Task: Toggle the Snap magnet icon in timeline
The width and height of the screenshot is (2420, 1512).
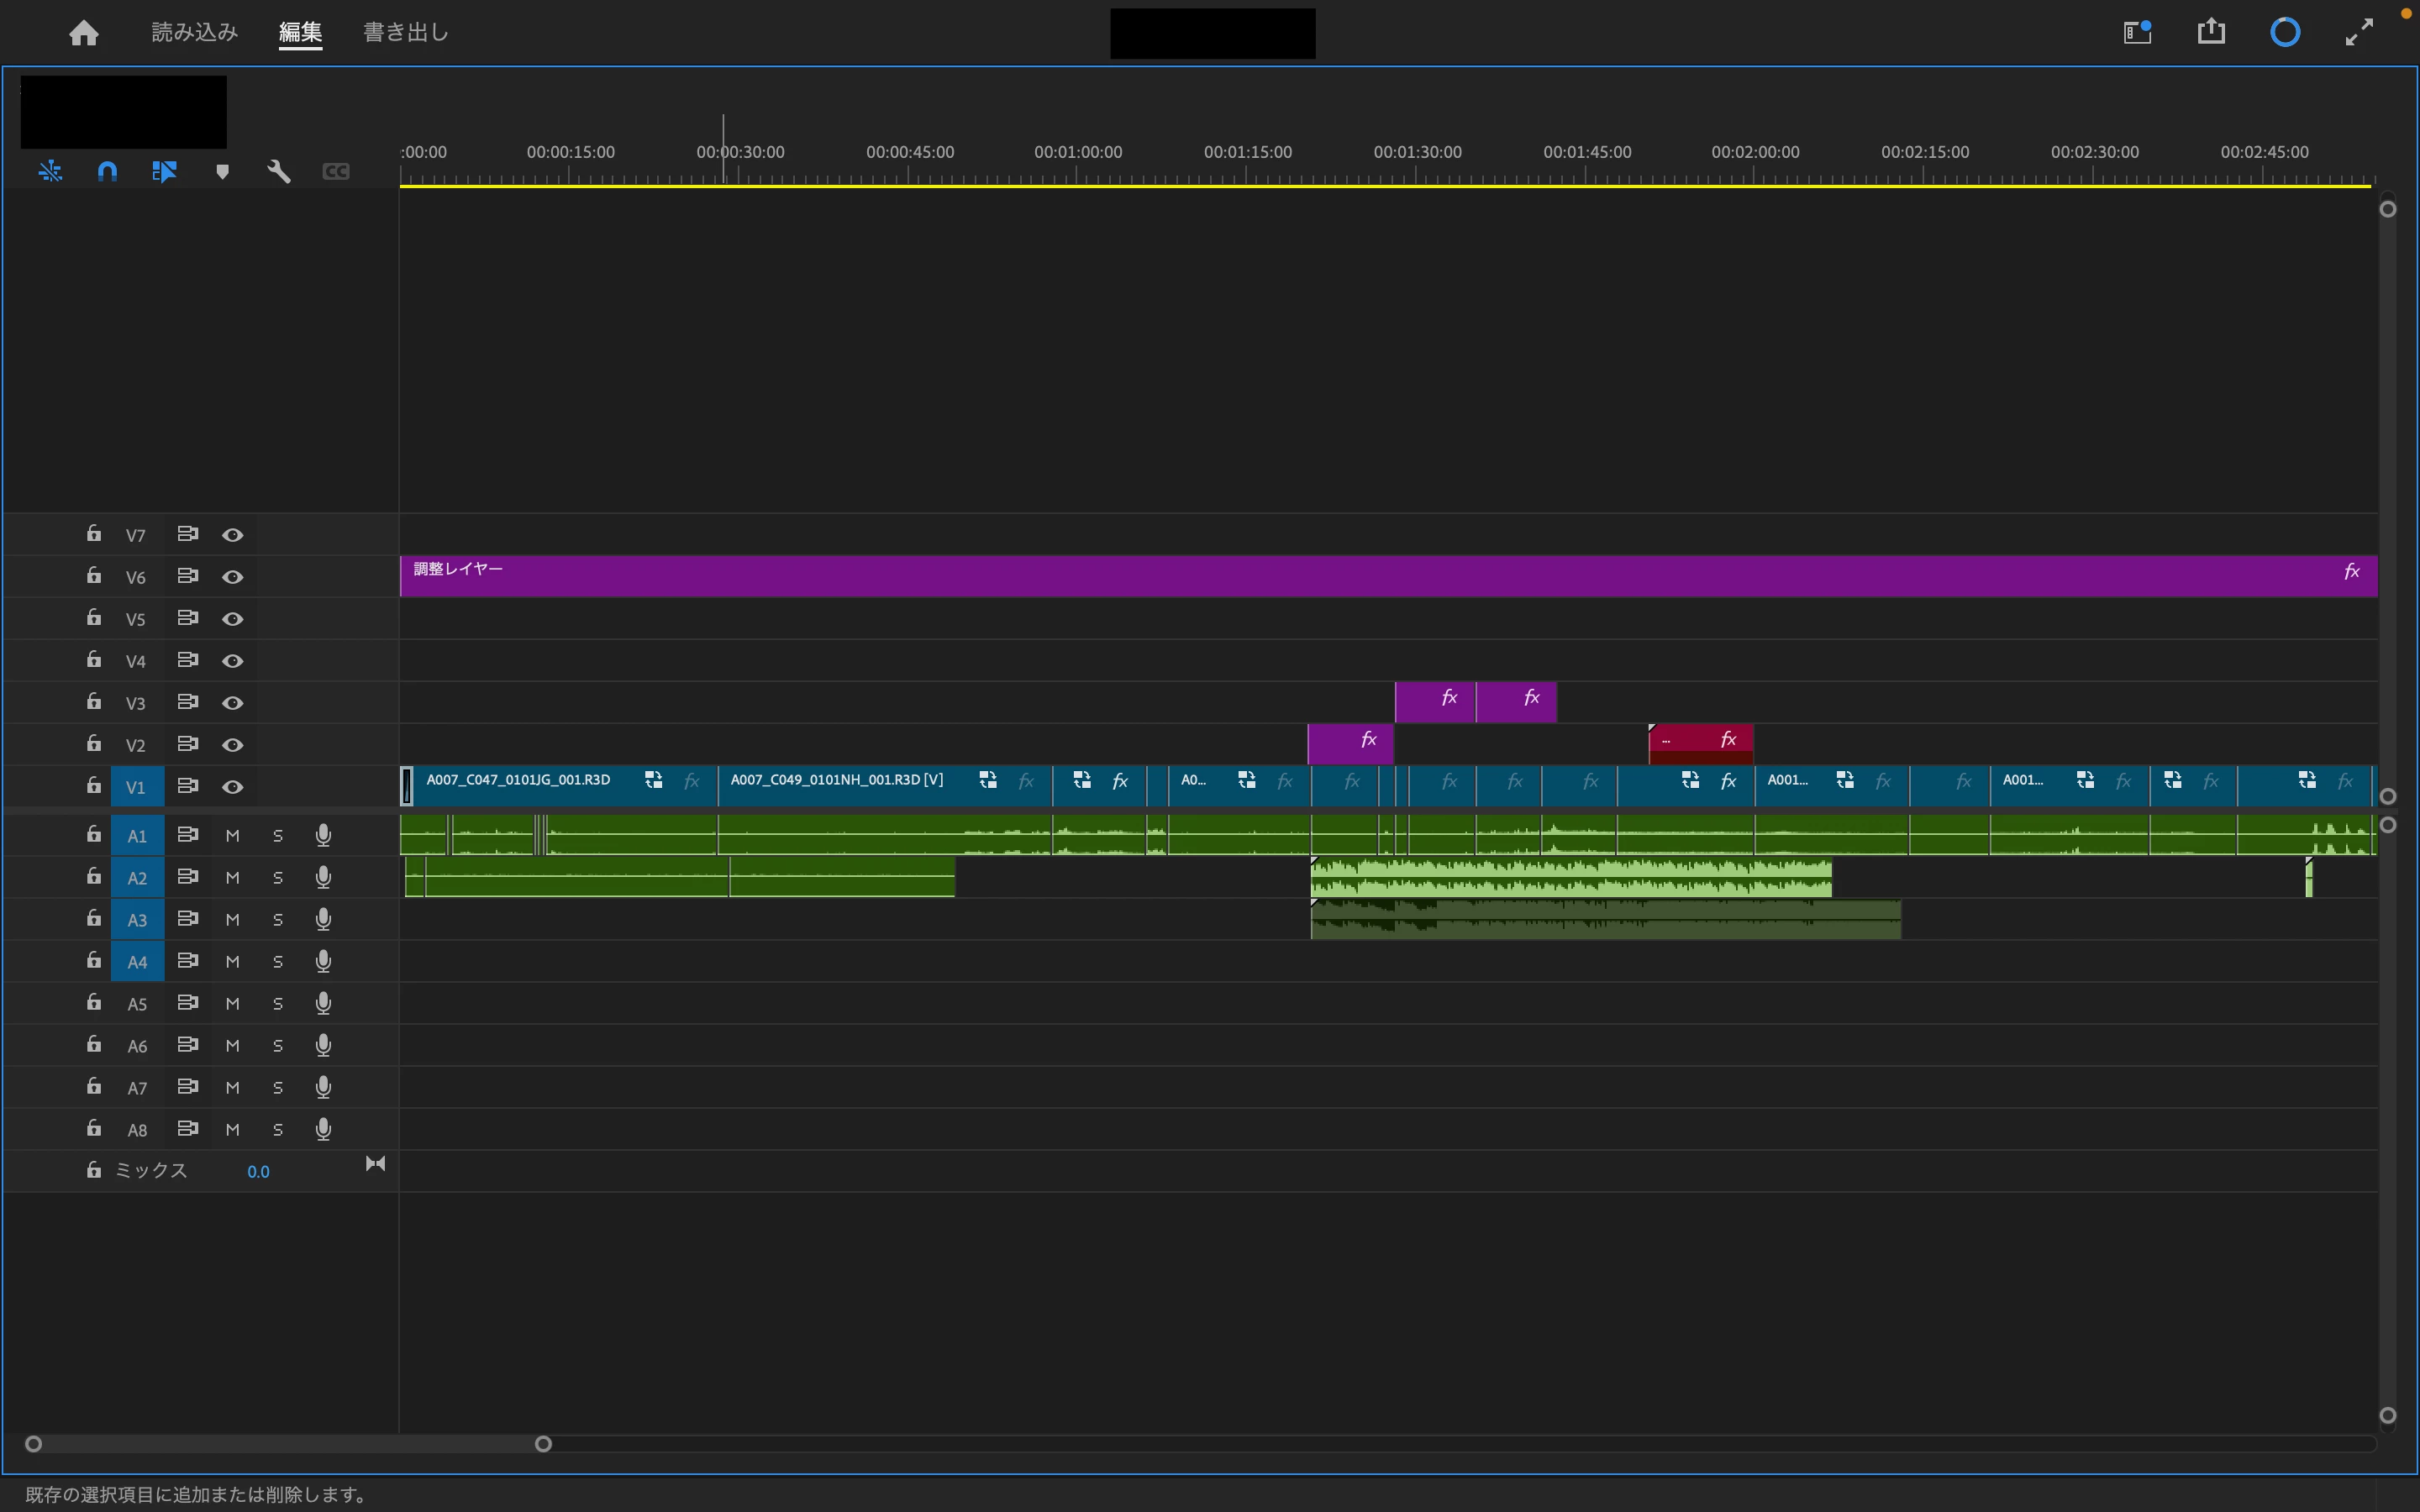Action: pyautogui.click(x=107, y=171)
